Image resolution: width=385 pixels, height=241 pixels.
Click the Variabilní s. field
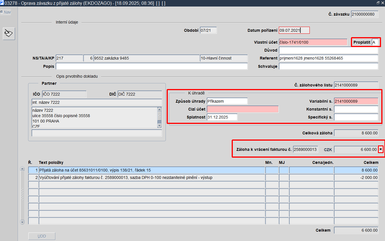[356, 101]
